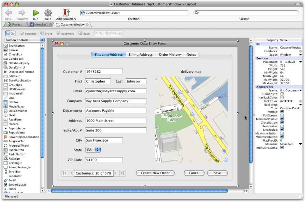The width and height of the screenshot is (305, 202).
Task: Select the MoviePlayer control in the list
Action: click(16, 107)
